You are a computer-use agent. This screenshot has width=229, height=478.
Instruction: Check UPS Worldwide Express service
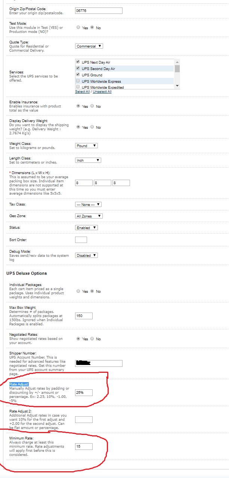click(78, 81)
